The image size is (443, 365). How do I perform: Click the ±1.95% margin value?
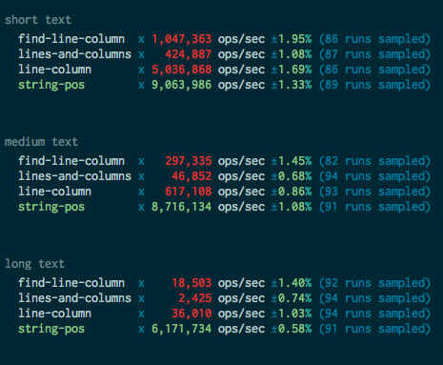click(292, 39)
